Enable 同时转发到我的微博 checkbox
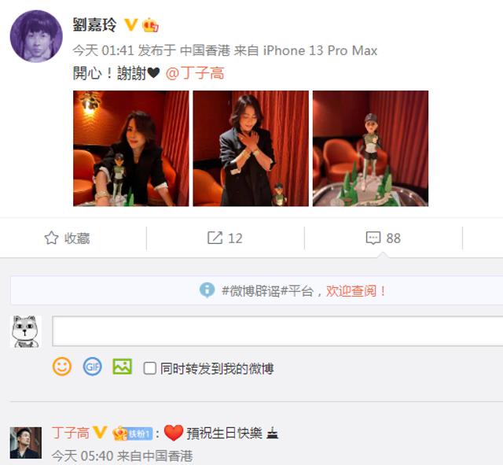The height and width of the screenshot is (465, 503). (x=149, y=368)
